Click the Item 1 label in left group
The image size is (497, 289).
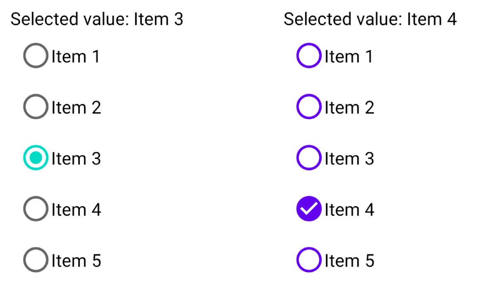coord(75,56)
